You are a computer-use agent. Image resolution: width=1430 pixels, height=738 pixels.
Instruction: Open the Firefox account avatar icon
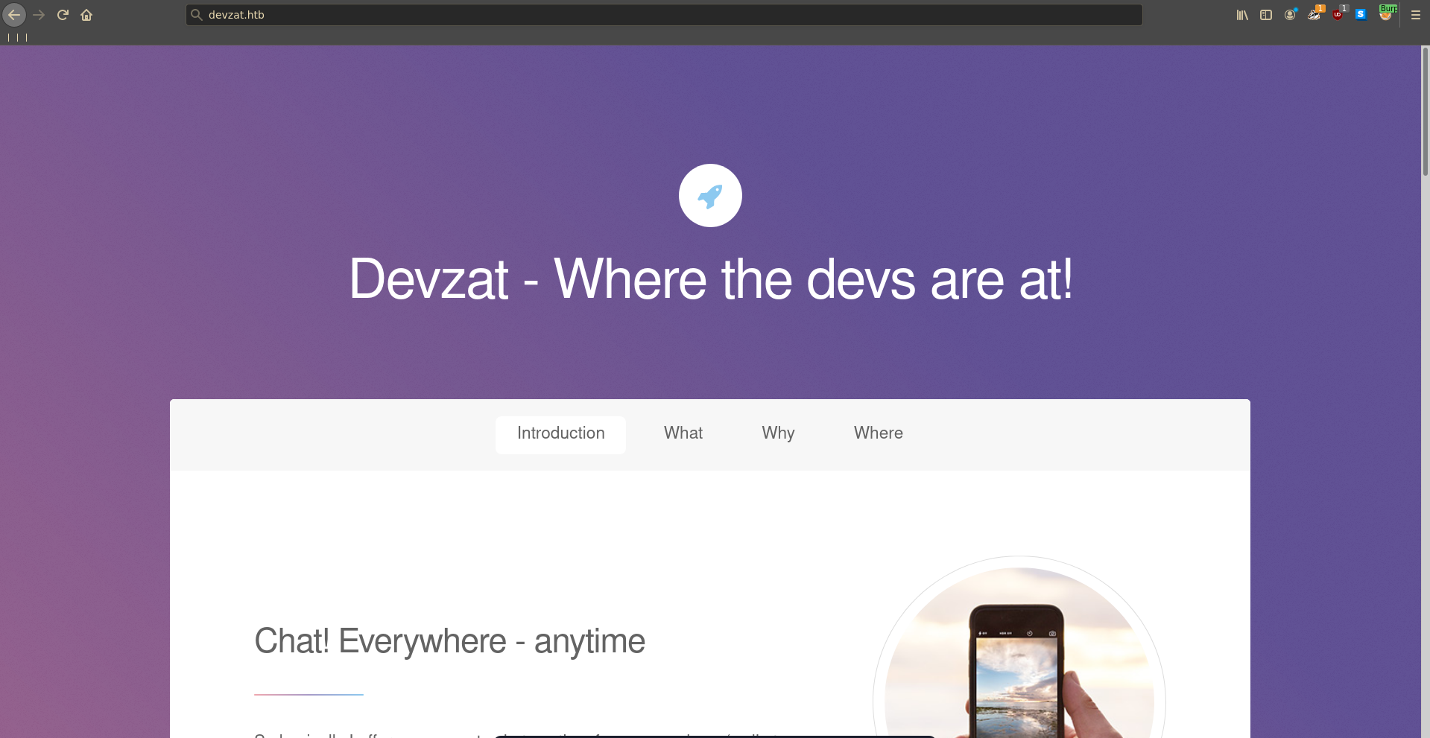tap(1290, 15)
